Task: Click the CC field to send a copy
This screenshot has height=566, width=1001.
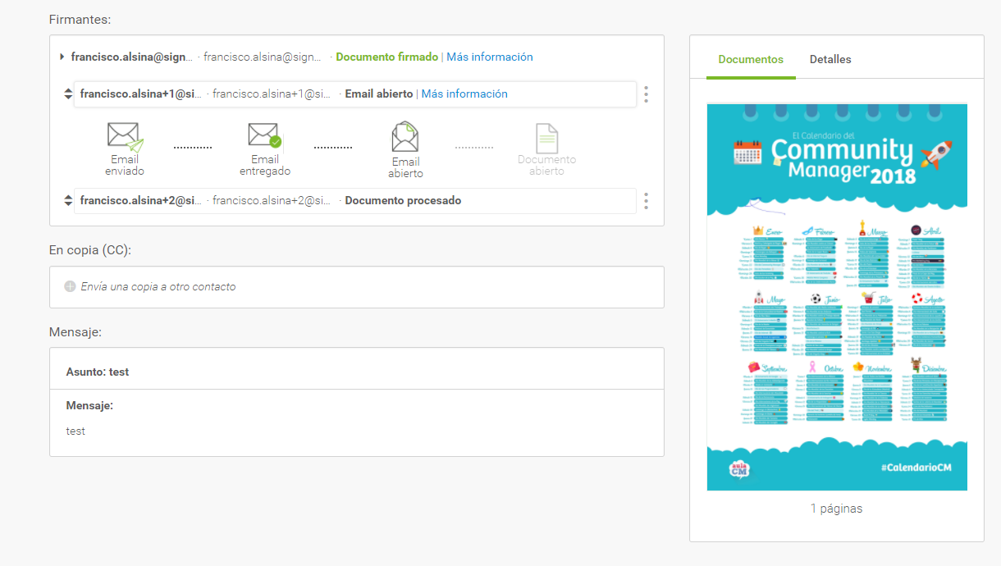Action: [x=357, y=287]
